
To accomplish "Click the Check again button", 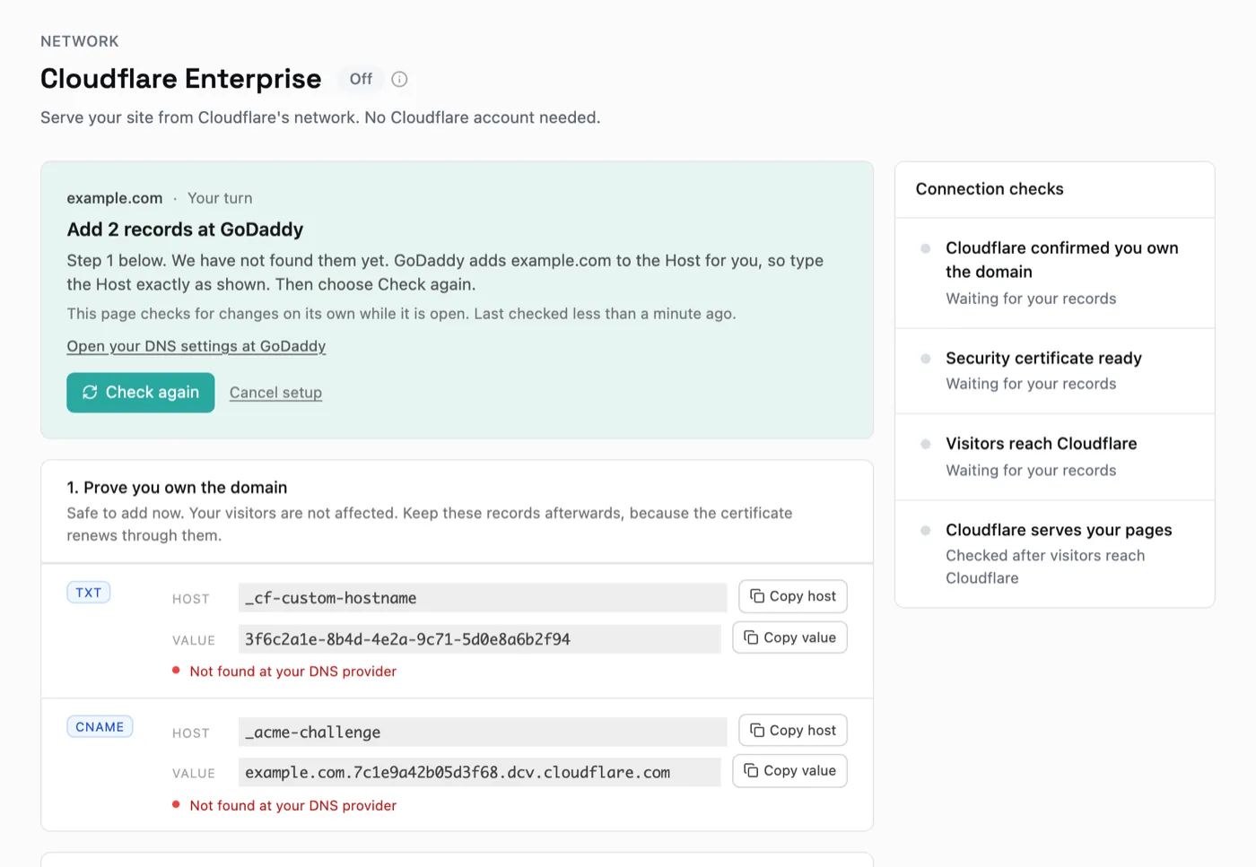I will (141, 393).
